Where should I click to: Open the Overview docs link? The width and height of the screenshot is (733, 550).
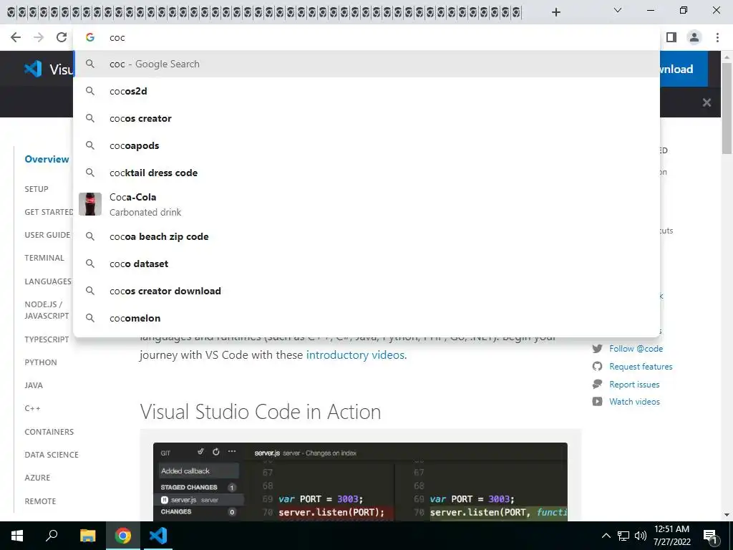[47, 159]
